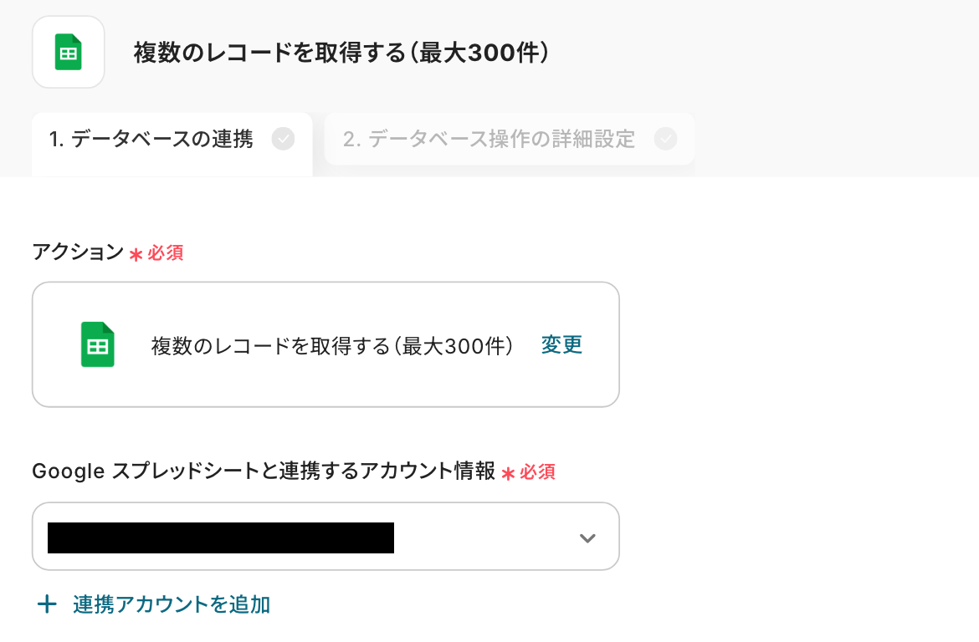
Task: Select the blacked-out account name in dropdown
Action: [x=220, y=538]
